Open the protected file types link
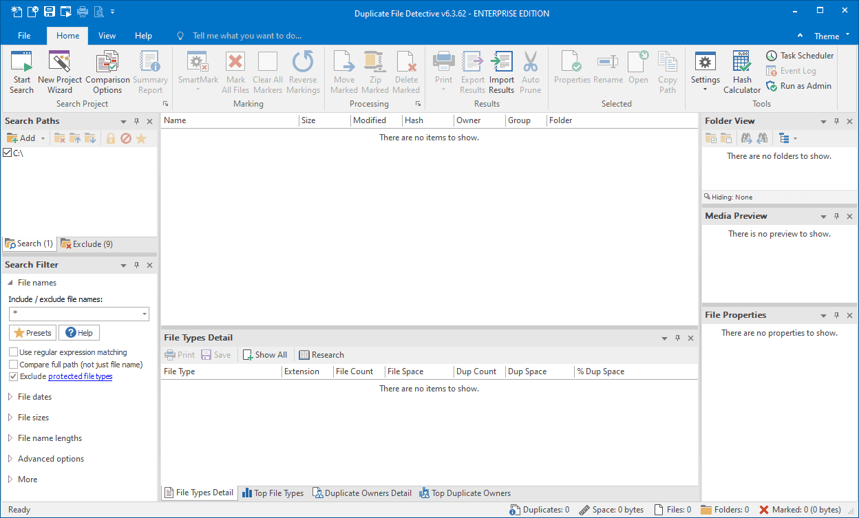Image resolution: width=859 pixels, height=518 pixels. tap(80, 376)
